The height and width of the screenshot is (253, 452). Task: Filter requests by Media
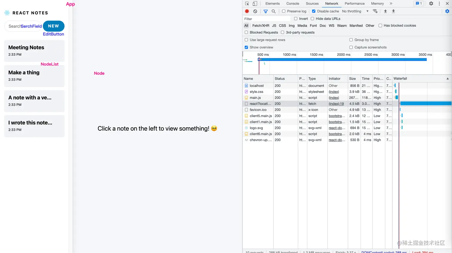click(x=302, y=25)
